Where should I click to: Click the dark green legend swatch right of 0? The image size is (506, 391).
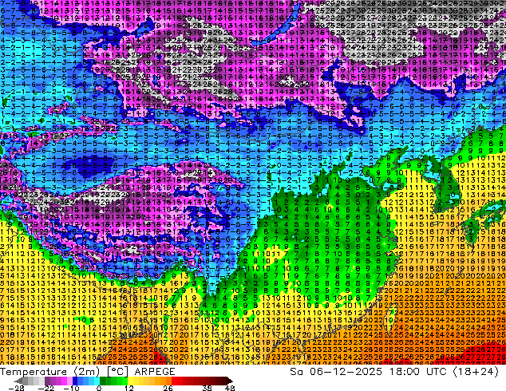(103, 381)
